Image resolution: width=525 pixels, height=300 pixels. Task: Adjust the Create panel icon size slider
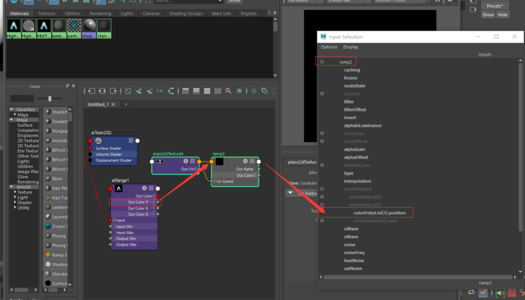[x=50, y=99]
